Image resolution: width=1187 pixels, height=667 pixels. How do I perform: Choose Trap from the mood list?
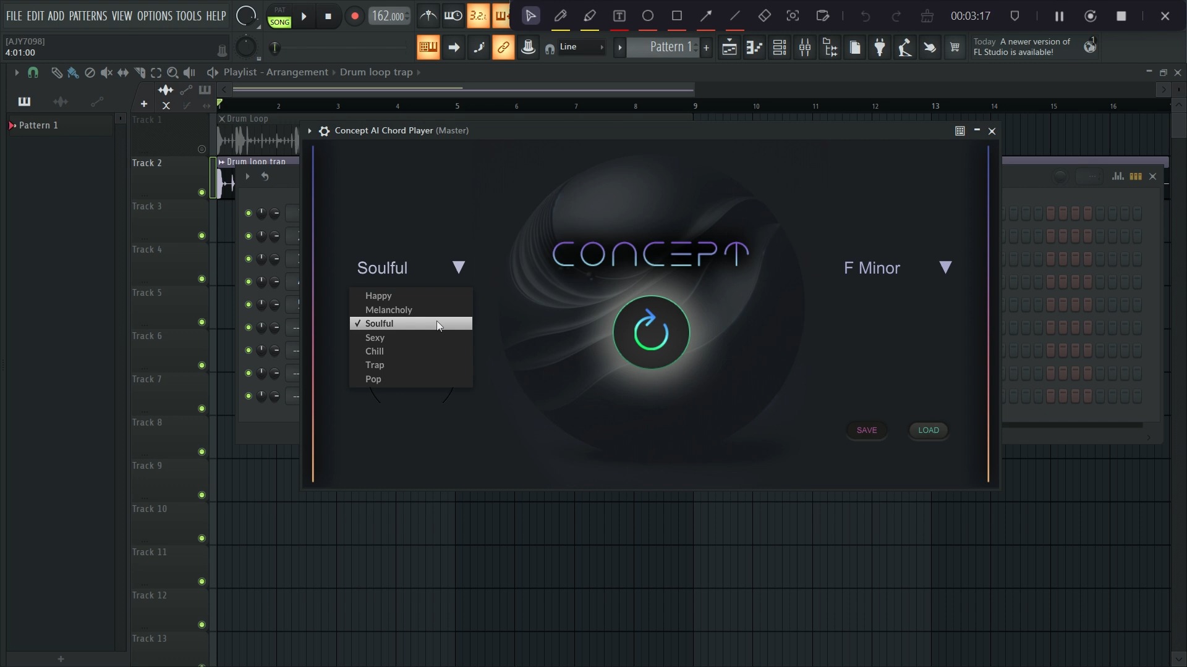411,365
